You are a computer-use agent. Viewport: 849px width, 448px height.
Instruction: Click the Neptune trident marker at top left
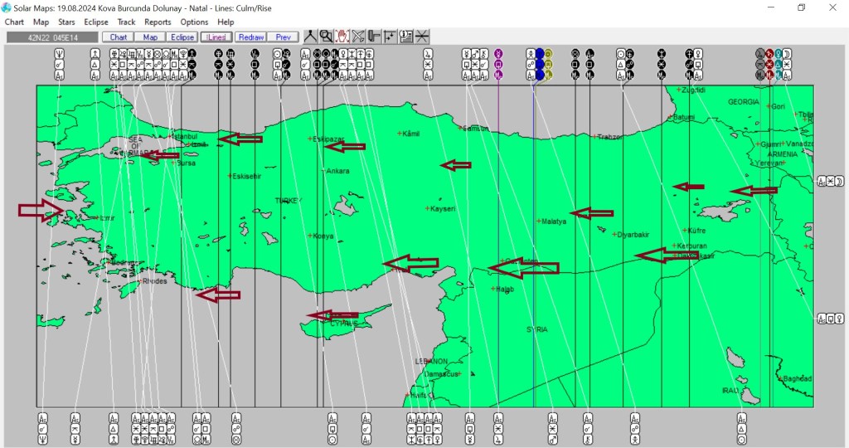point(60,53)
